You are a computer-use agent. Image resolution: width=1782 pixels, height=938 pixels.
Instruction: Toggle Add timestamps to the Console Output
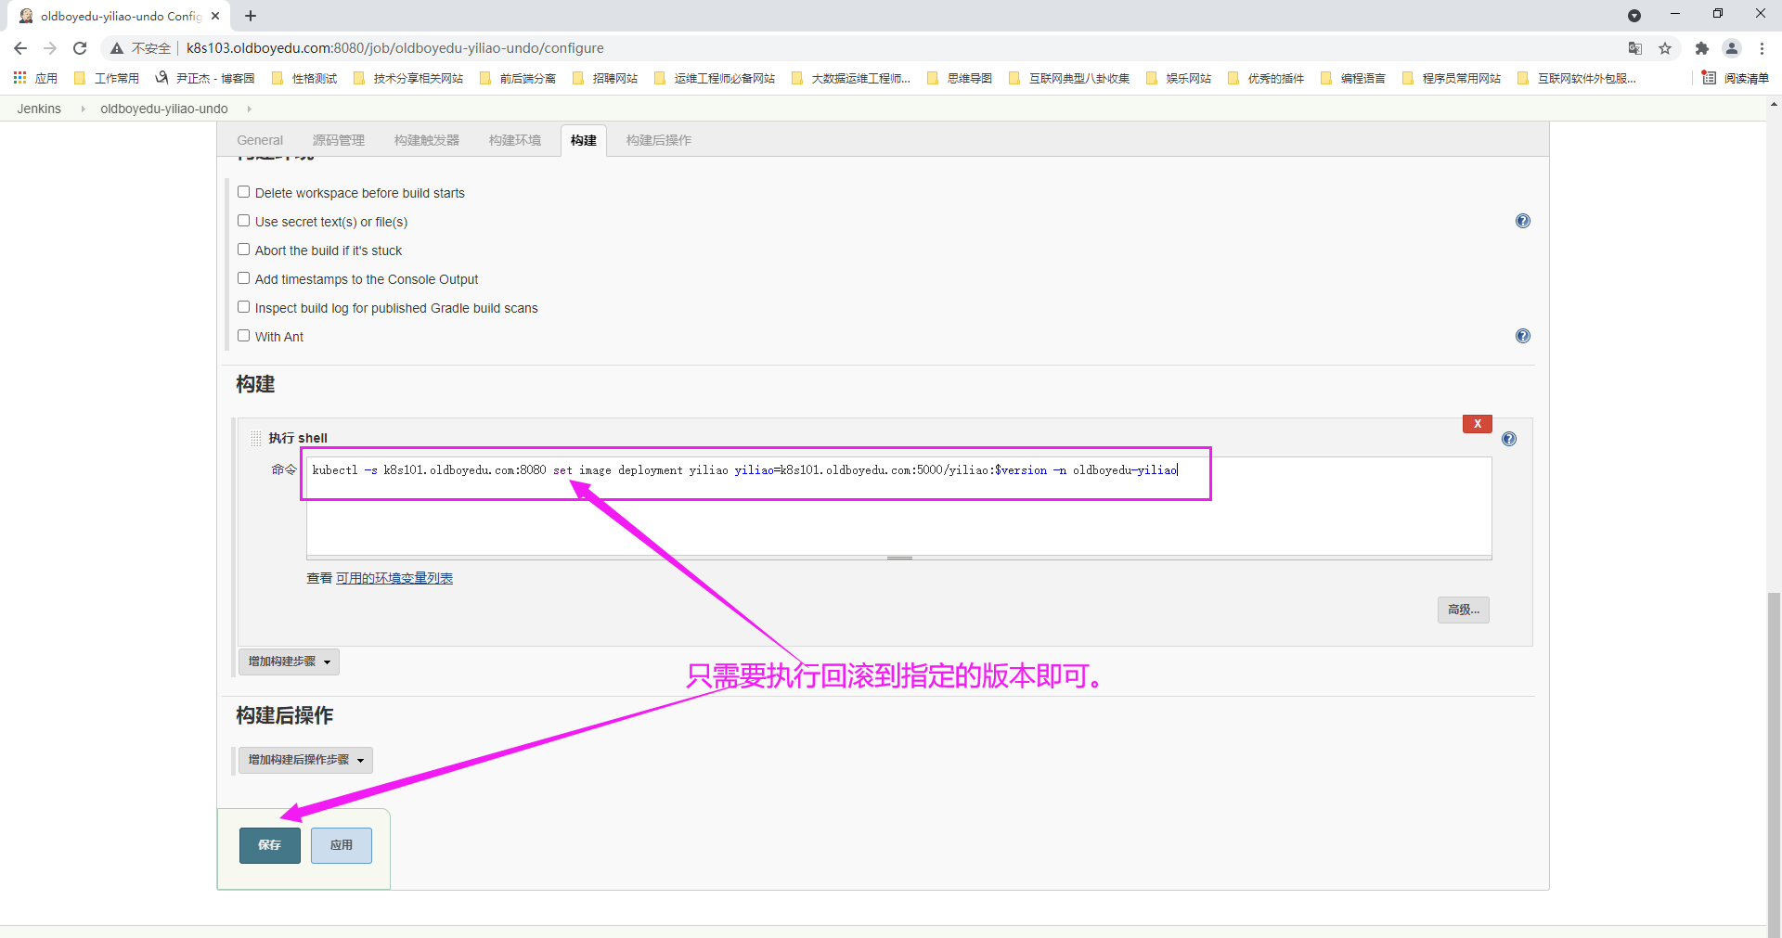click(x=243, y=278)
